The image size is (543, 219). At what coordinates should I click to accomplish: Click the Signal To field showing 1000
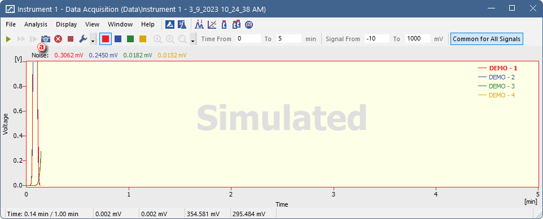(418, 39)
